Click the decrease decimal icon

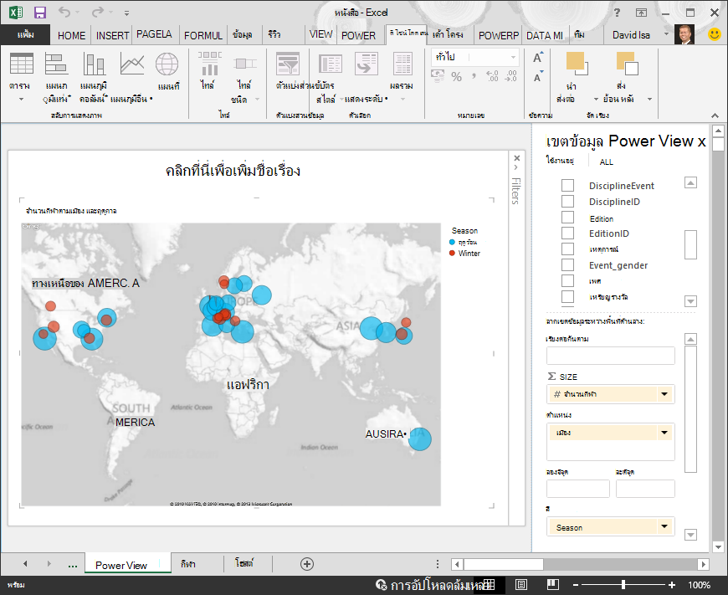click(x=510, y=76)
